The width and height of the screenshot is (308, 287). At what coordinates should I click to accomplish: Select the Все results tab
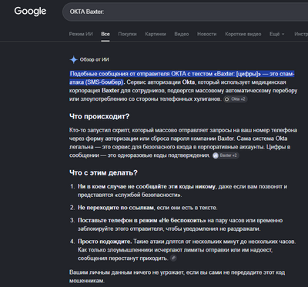pos(105,34)
